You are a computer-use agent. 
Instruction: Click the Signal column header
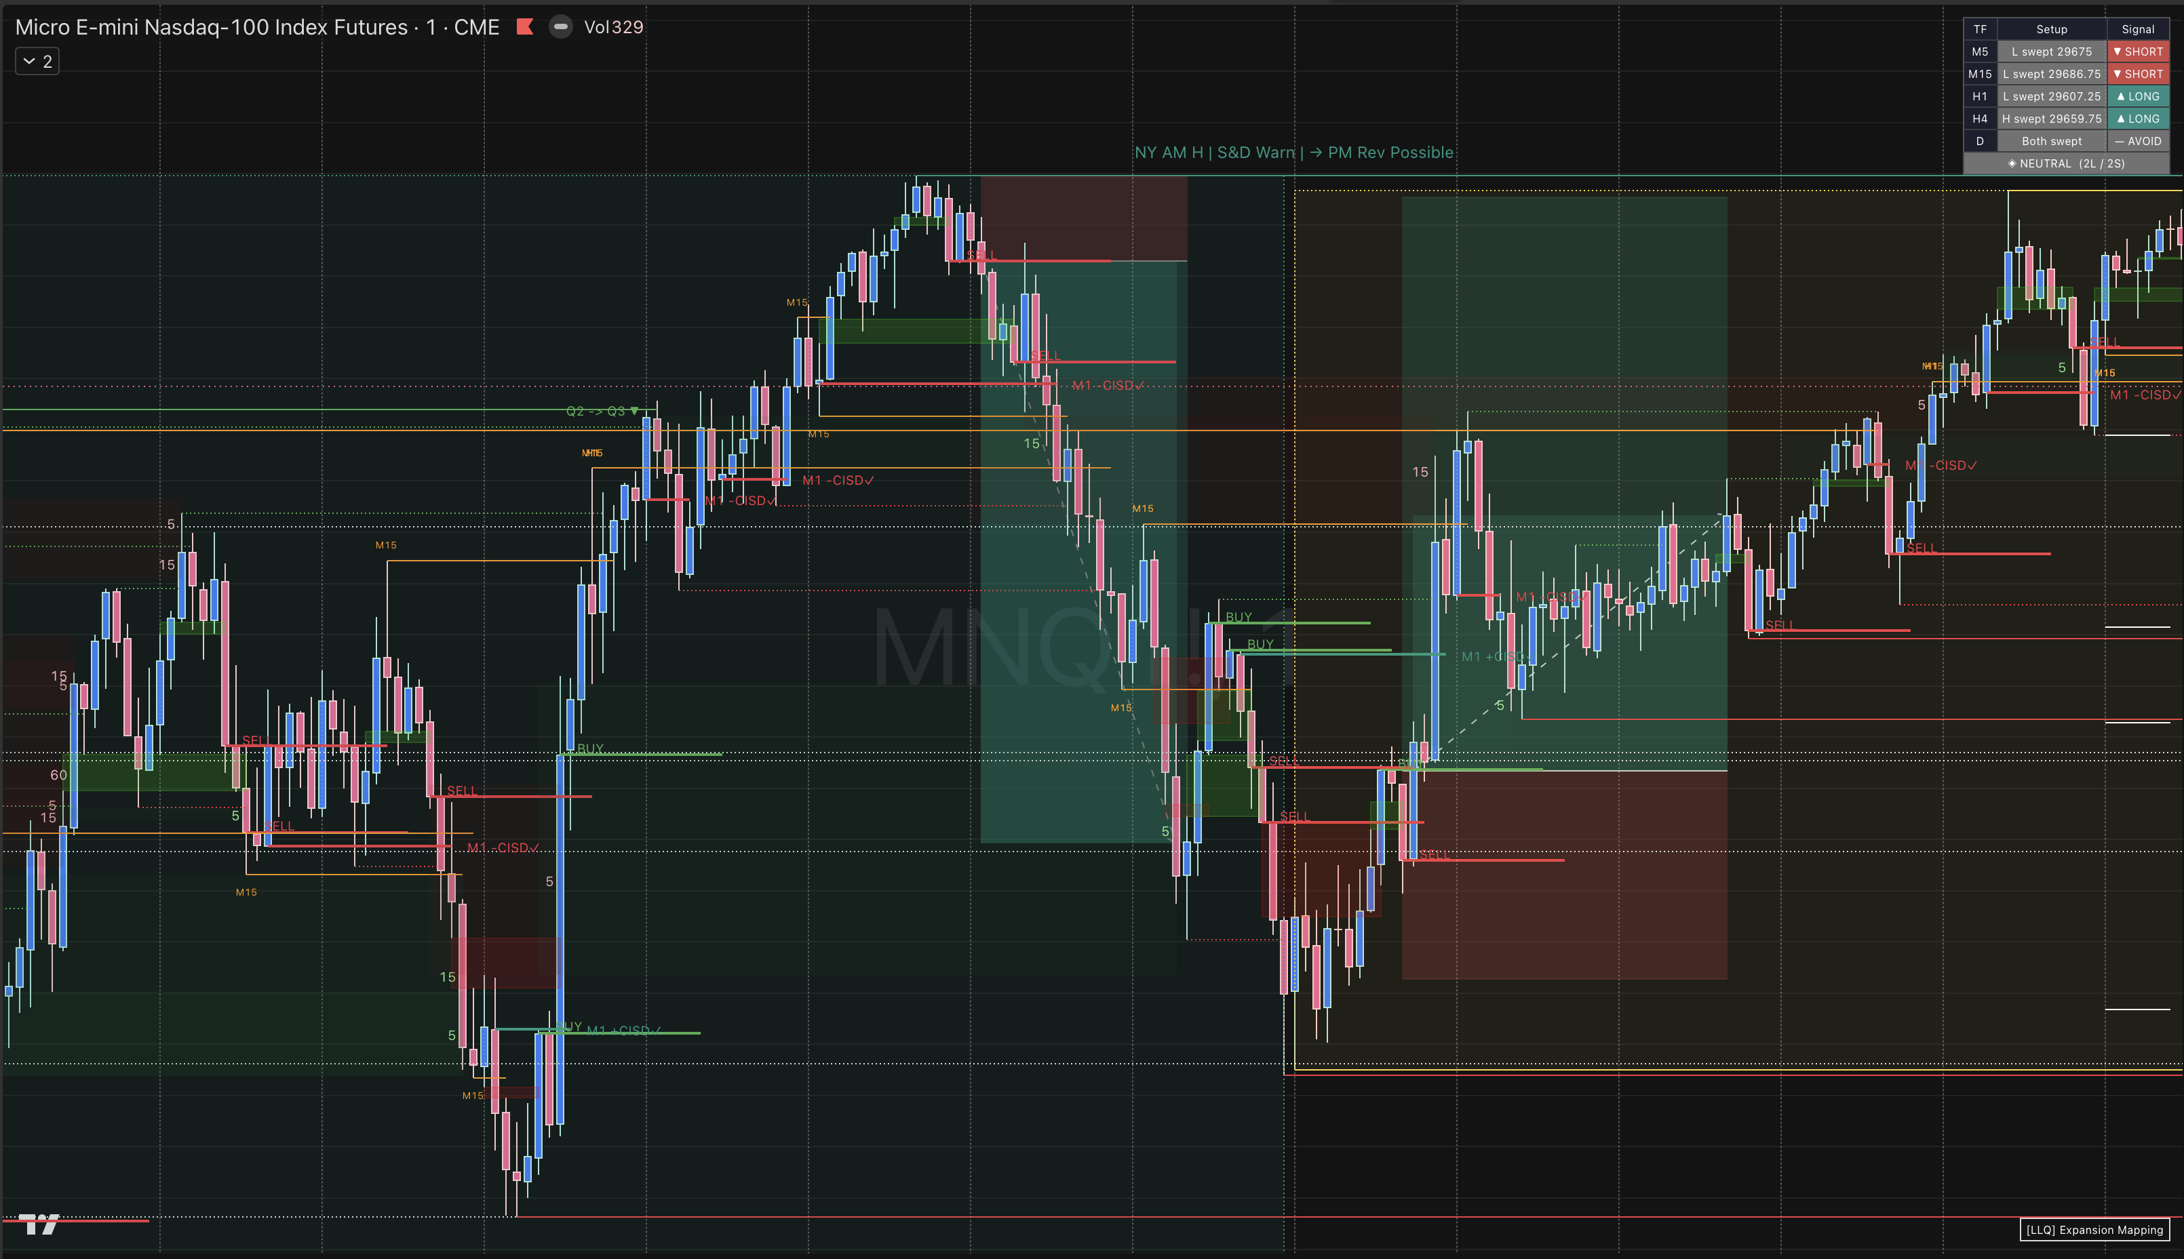[2138, 29]
